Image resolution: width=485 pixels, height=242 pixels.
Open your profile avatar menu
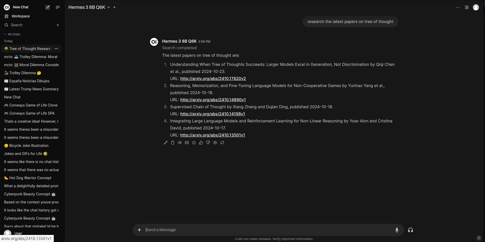(476, 7)
